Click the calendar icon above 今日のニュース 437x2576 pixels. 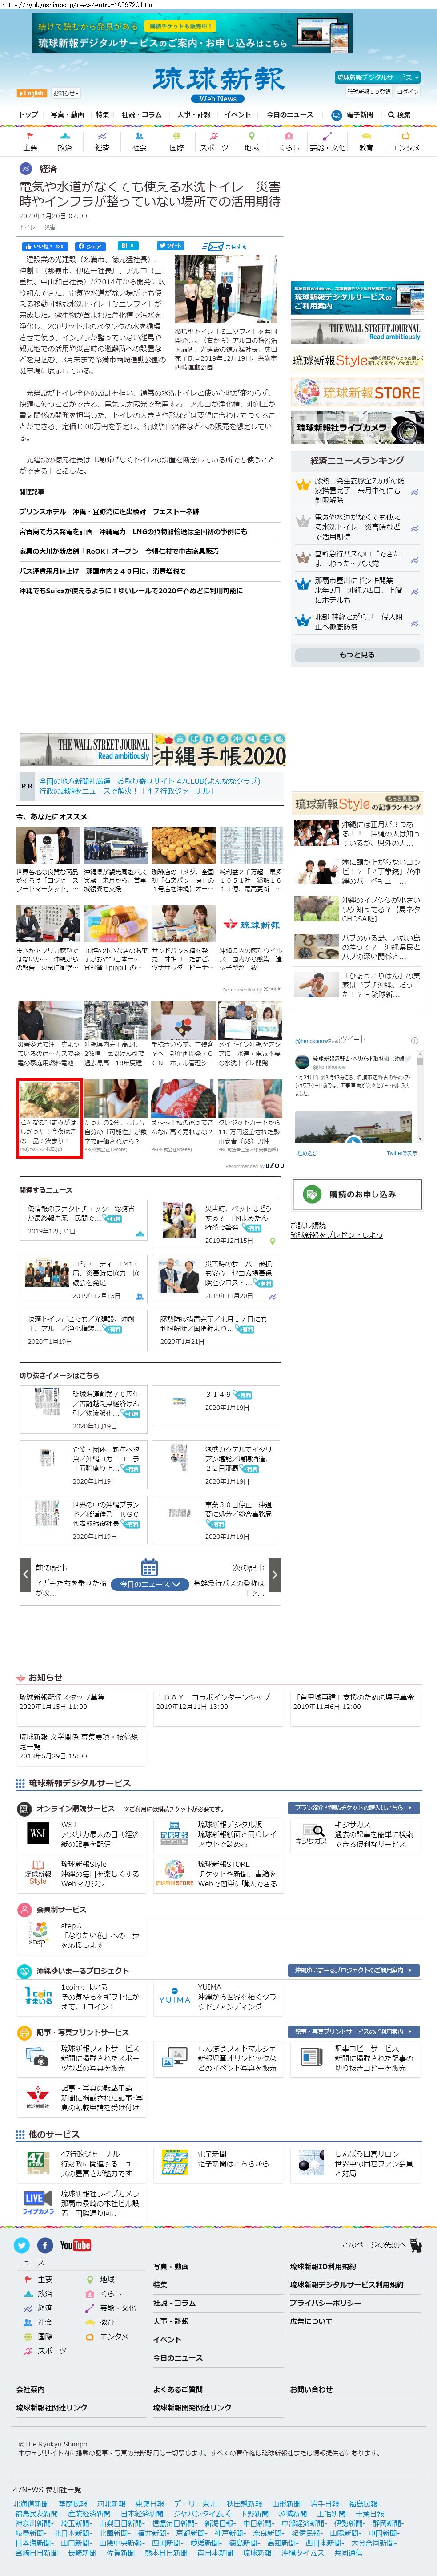coord(150,1567)
